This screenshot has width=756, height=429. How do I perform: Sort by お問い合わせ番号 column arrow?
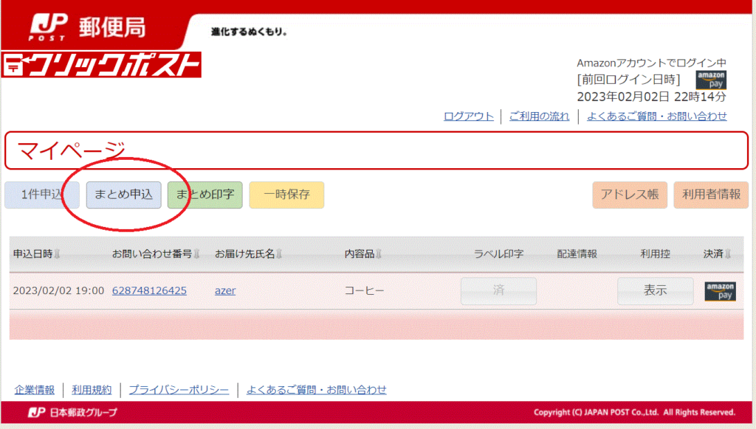(196, 254)
